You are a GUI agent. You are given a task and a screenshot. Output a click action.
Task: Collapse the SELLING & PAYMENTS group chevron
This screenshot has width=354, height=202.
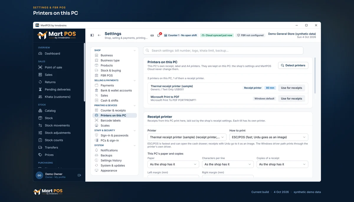coord(135,80)
